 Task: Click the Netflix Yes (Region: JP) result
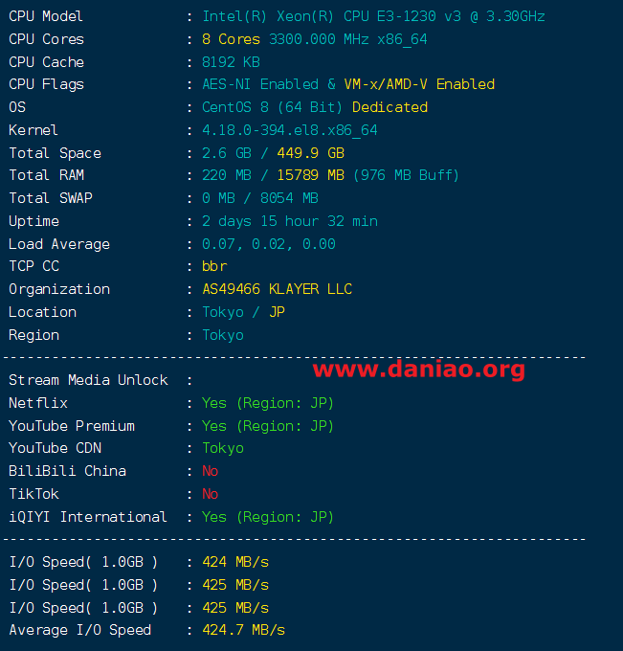268,403
